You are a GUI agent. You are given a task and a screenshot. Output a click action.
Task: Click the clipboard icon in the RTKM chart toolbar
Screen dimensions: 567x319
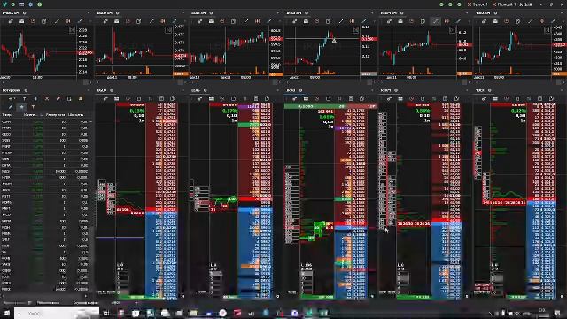pyautogui.click(x=423, y=21)
